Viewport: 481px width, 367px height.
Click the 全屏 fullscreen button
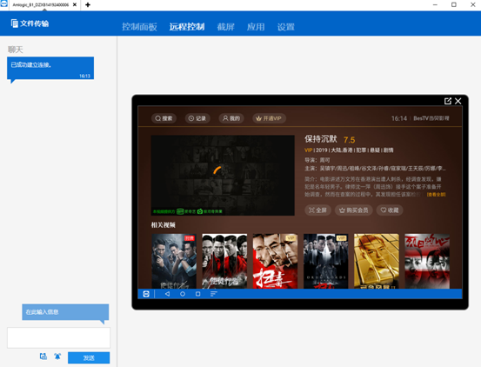pyautogui.click(x=317, y=210)
